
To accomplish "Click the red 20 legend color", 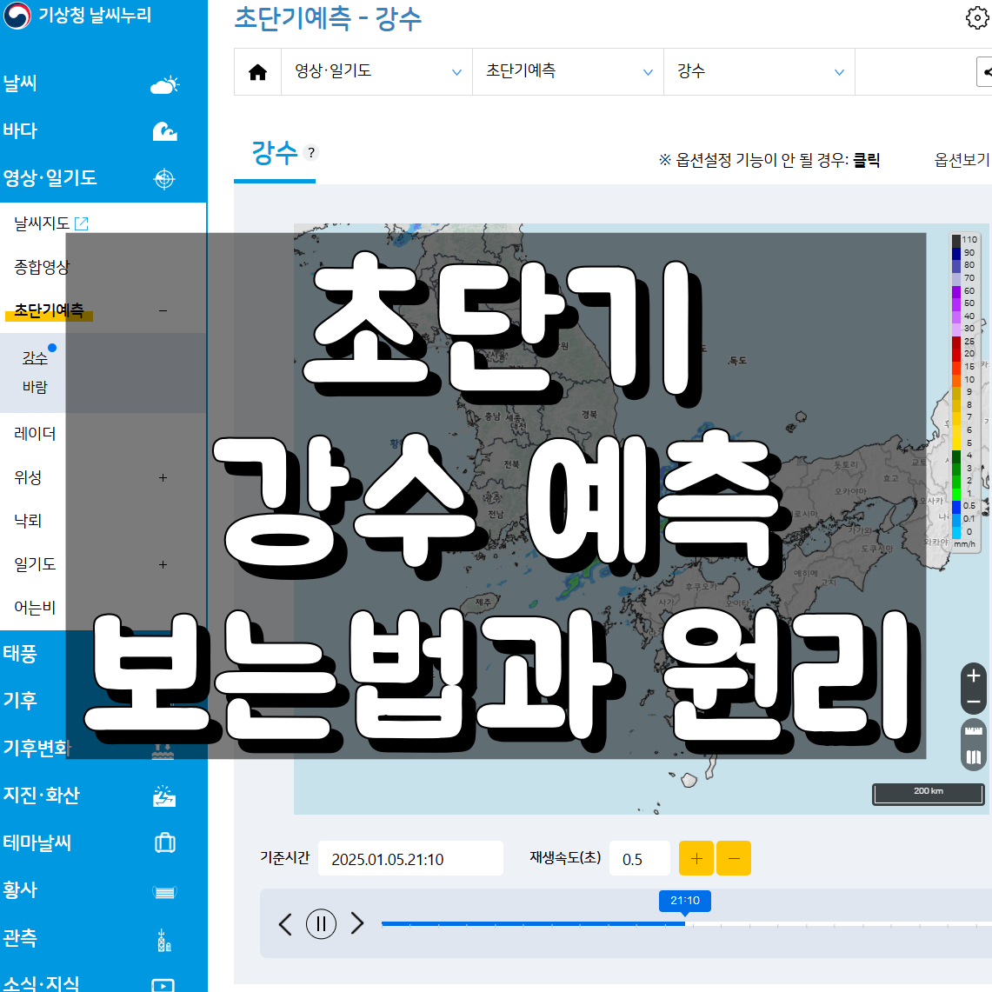I will (x=956, y=354).
